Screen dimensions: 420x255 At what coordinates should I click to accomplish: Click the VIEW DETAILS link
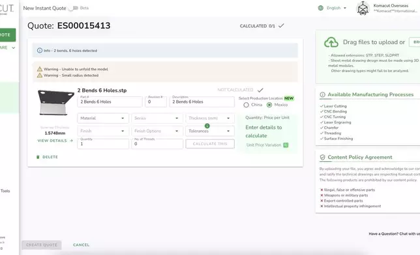pos(55,141)
